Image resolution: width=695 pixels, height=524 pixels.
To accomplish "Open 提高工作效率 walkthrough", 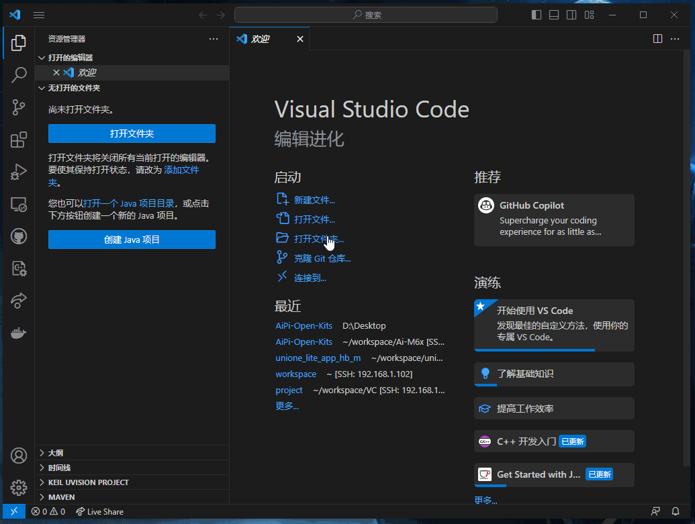I will (554, 409).
